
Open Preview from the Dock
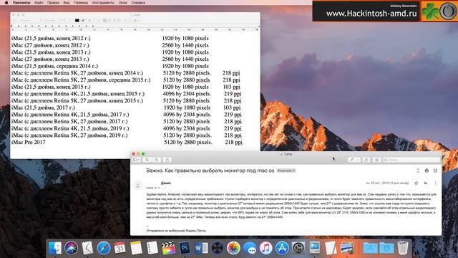[347, 248]
